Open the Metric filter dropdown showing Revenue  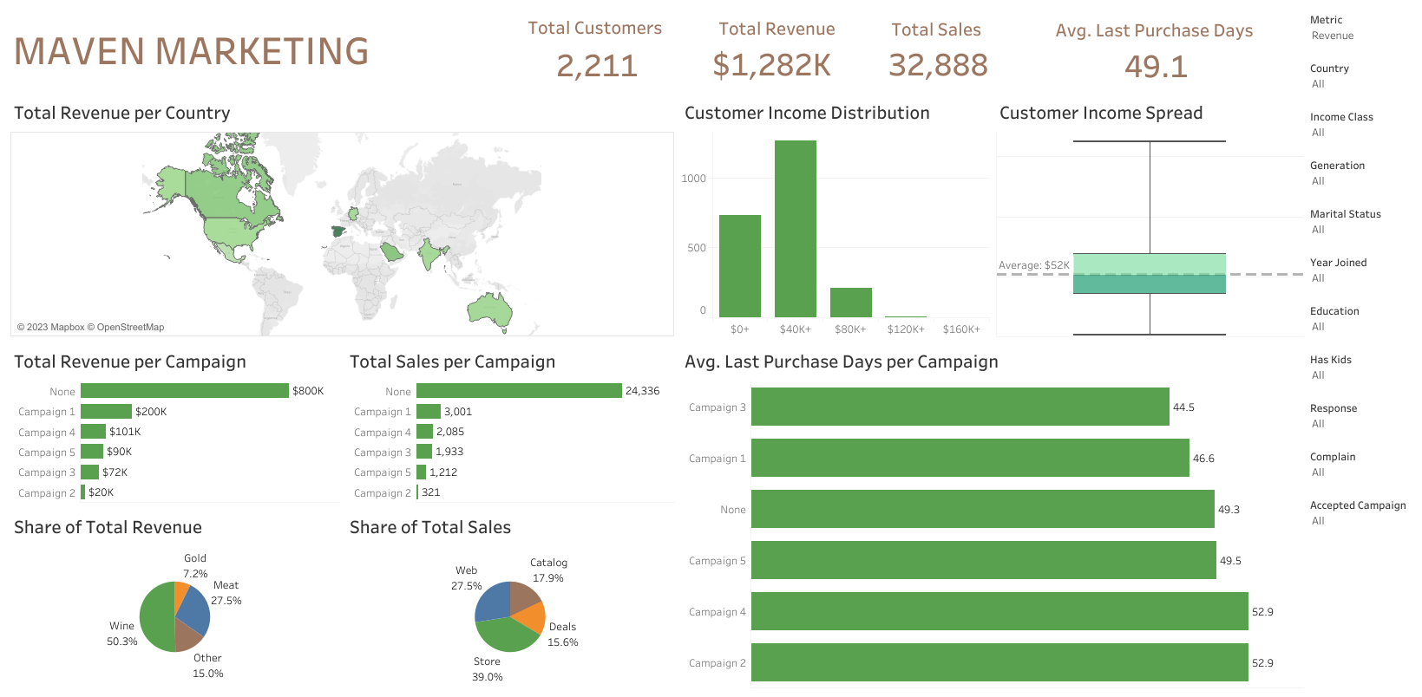click(x=1333, y=36)
